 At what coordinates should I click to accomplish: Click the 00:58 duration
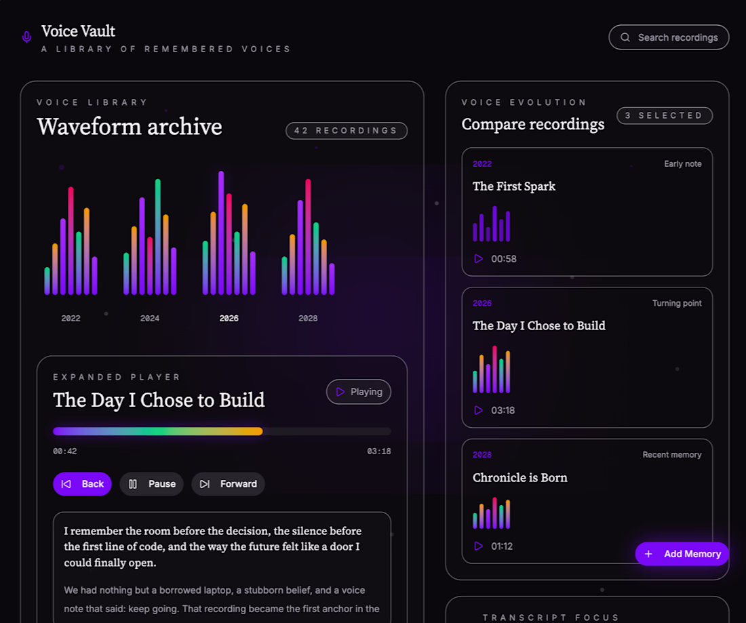click(504, 259)
